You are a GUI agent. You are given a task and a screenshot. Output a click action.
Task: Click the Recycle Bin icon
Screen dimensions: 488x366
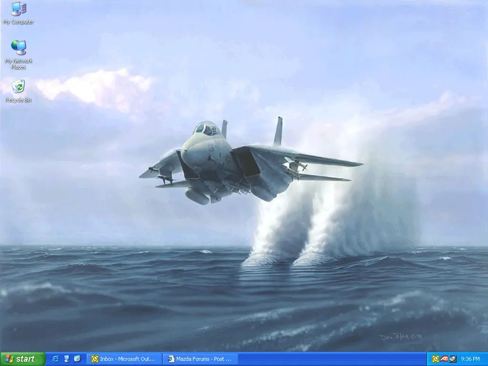pos(18,87)
